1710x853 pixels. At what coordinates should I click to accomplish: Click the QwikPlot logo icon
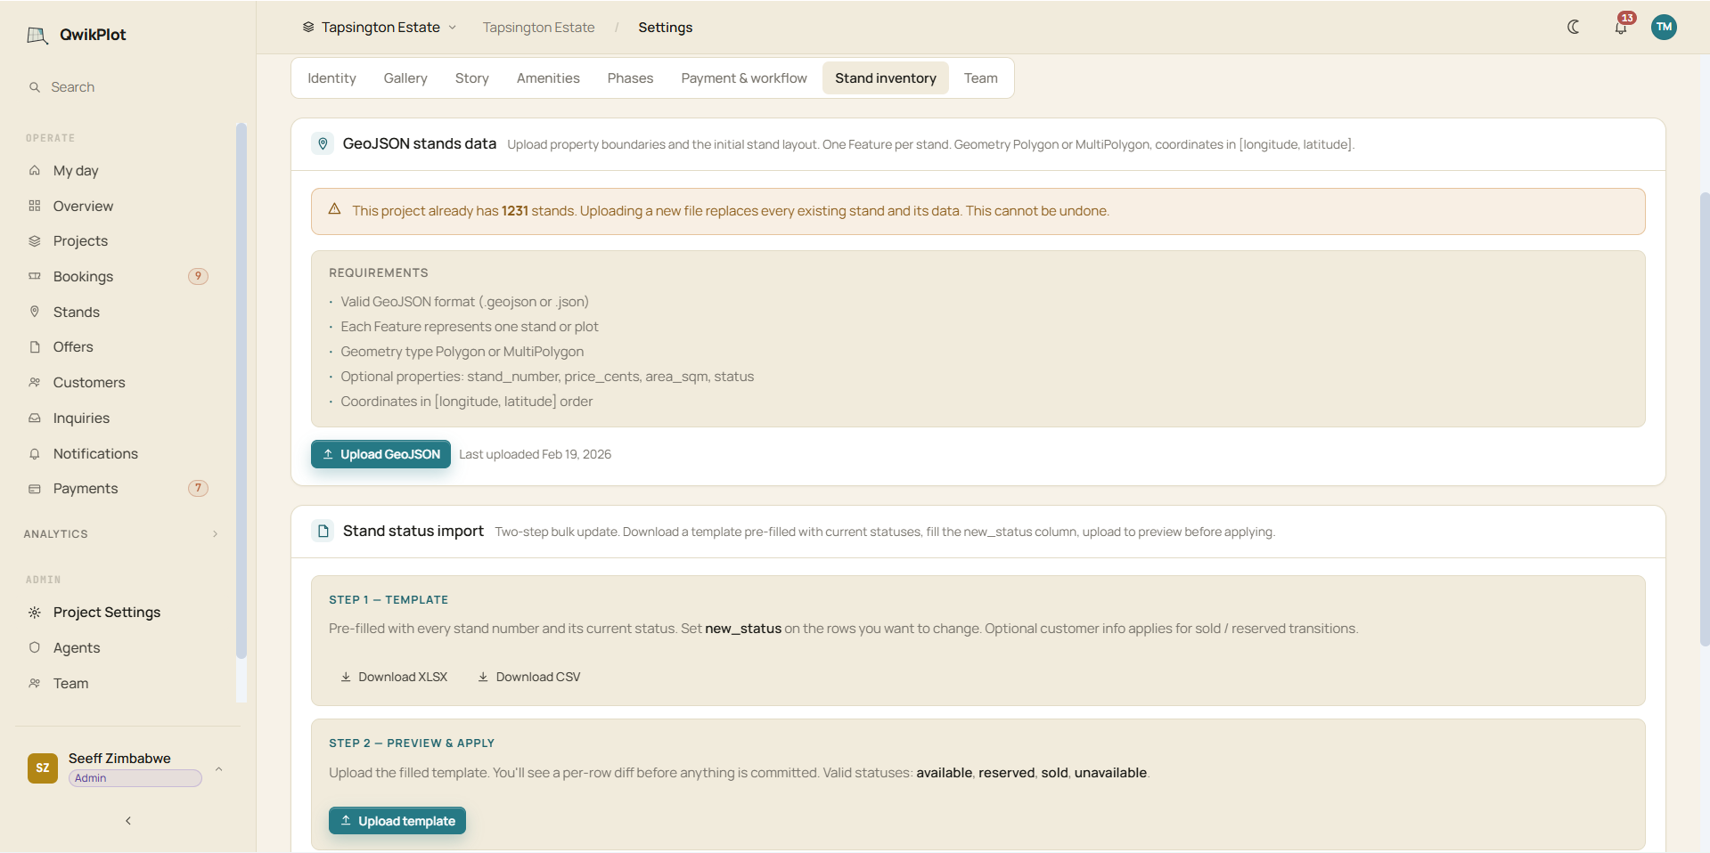click(37, 35)
